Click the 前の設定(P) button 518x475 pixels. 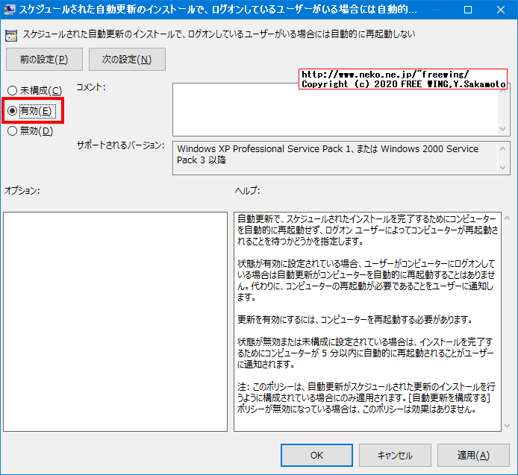[44, 60]
